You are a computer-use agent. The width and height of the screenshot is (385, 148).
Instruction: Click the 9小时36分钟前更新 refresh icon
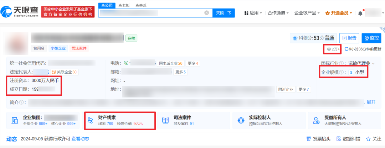coord(346,49)
